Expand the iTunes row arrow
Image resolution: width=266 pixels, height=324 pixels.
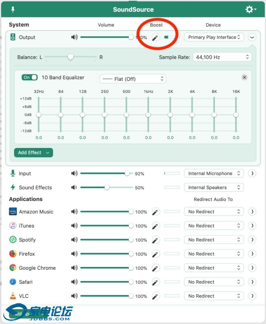pyautogui.click(x=252, y=226)
